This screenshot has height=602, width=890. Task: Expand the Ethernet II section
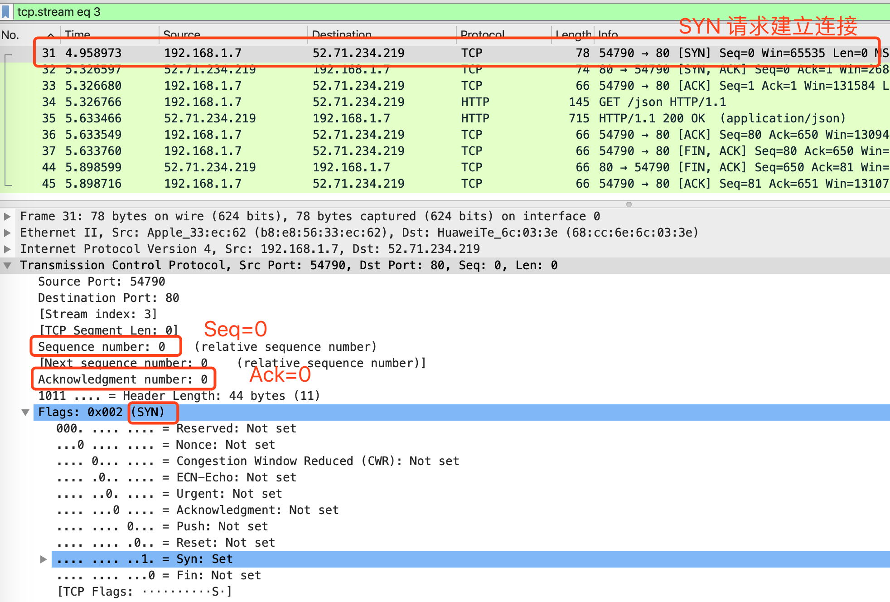coord(7,233)
